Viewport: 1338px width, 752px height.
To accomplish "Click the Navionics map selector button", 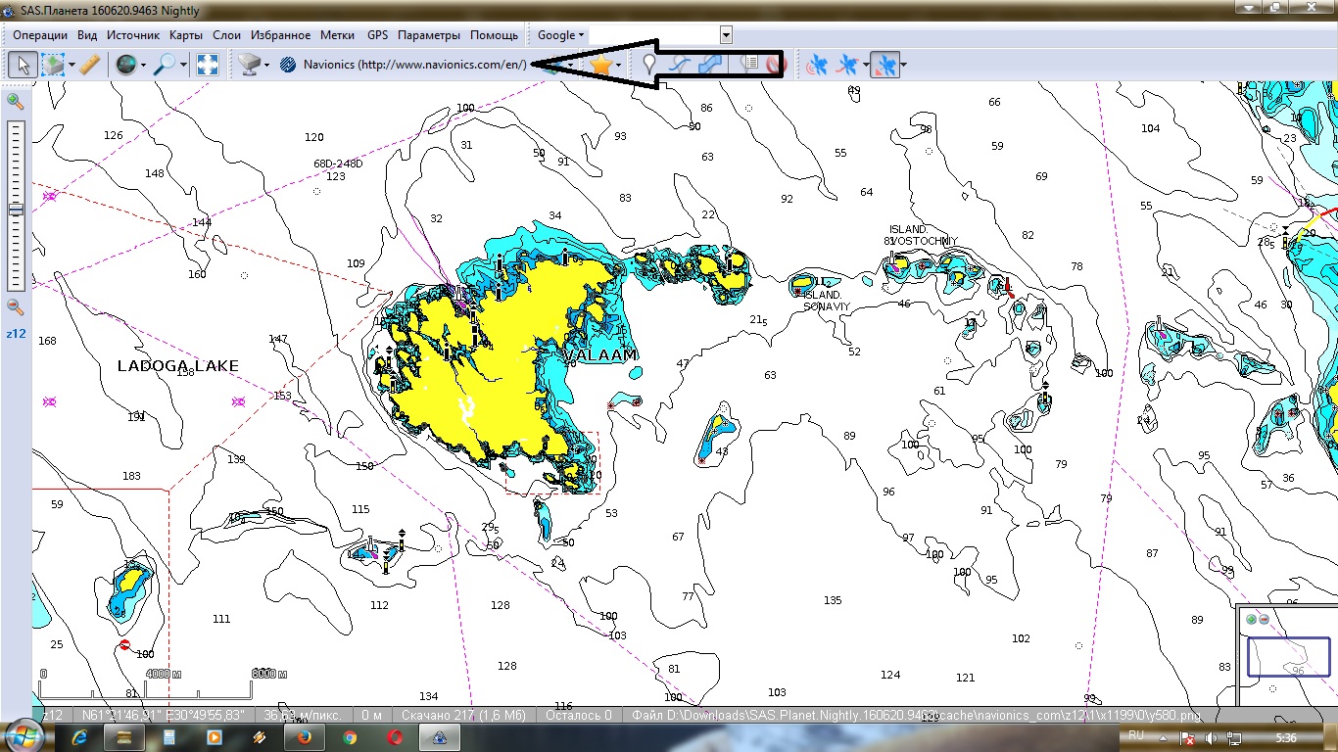I will tap(404, 65).
